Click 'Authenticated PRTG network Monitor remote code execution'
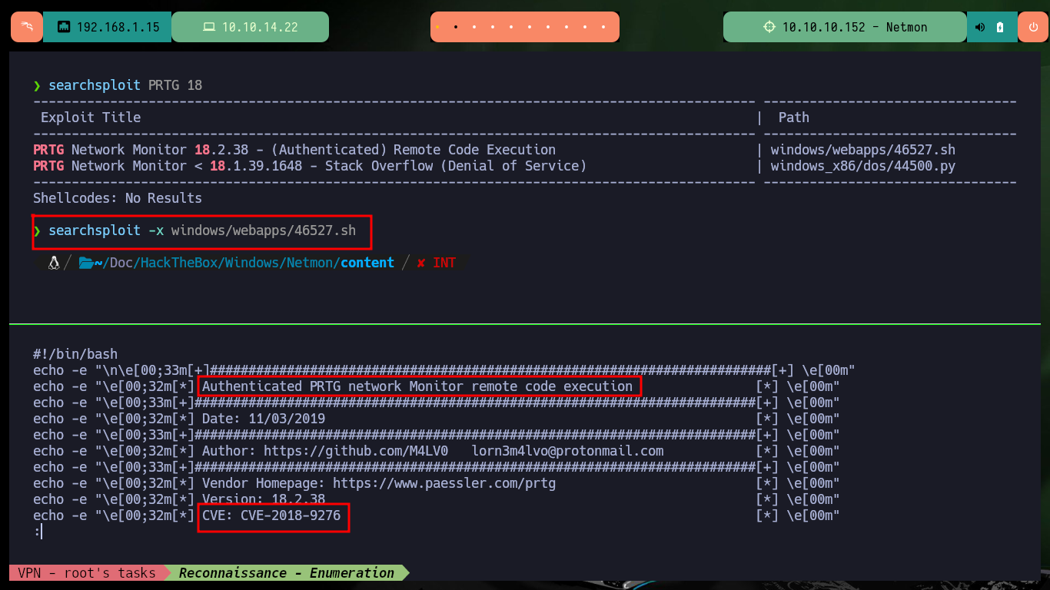 [417, 386]
